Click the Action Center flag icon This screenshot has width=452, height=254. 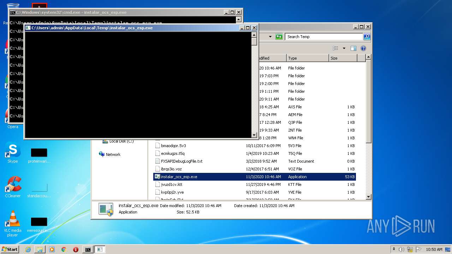[x=418, y=249]
